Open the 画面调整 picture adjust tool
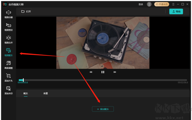The height and width of the screenshot is (120, 192). pyautogui.click(x=8, y=65)
